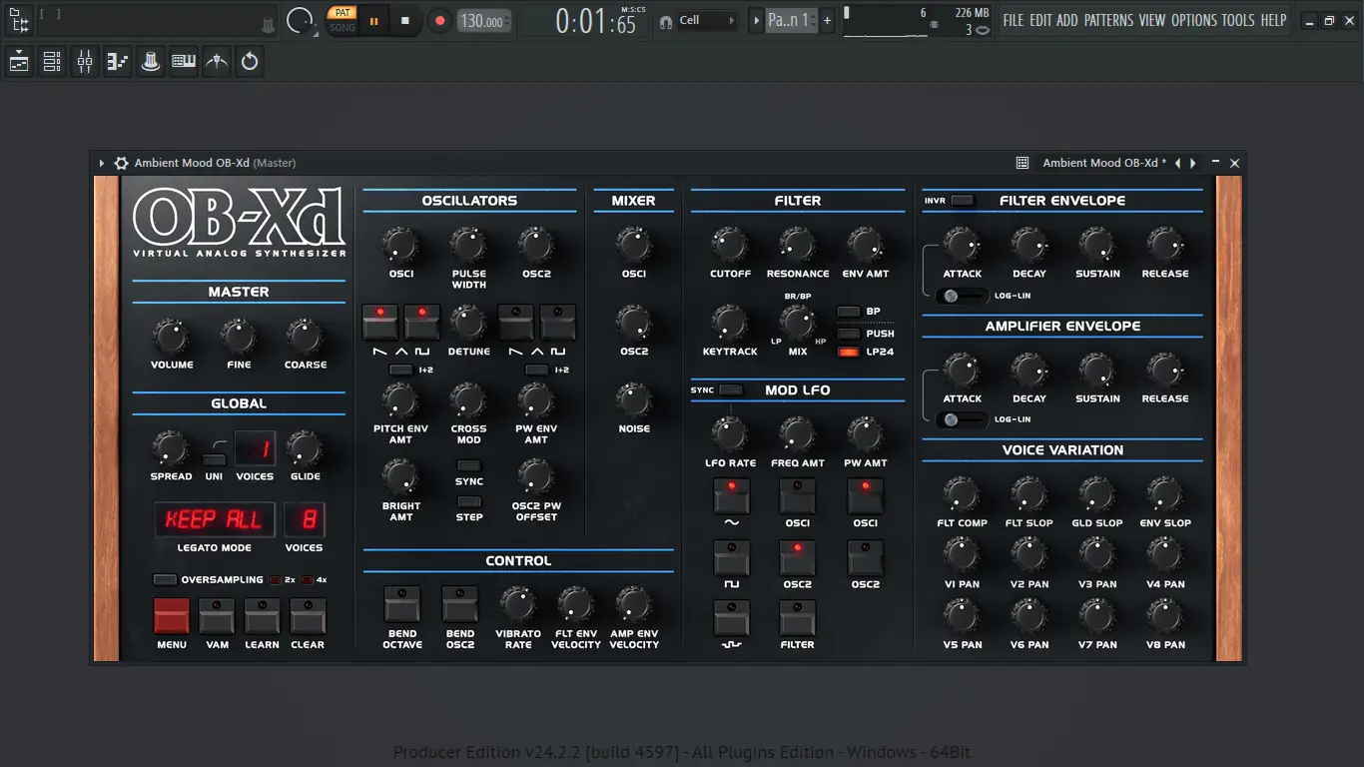This screenshot has height=767, width=1364.
Task: Enable the Oversampling switch in OB-Xd
Action: [x=165, y=578]
